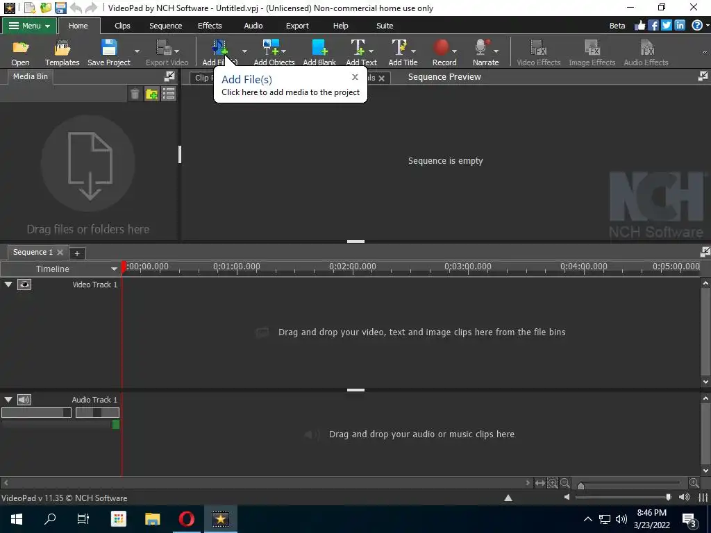Image resolution: width=711 pixels, height=533 pixels.
Task: Save the project with the floppy disk icon
Action: pos(109,47)
